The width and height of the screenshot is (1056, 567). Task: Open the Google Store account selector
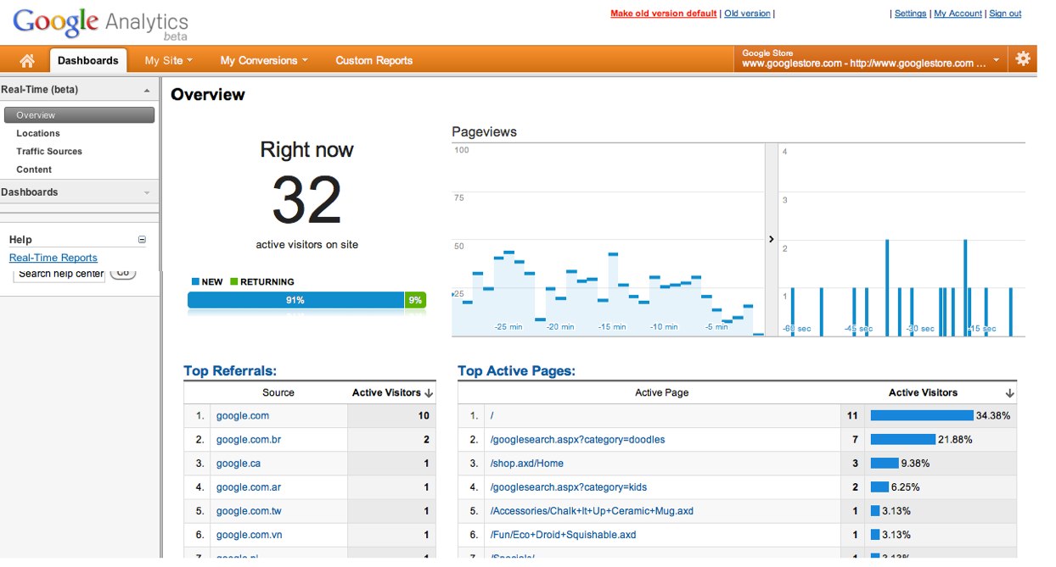coord(871,58)
